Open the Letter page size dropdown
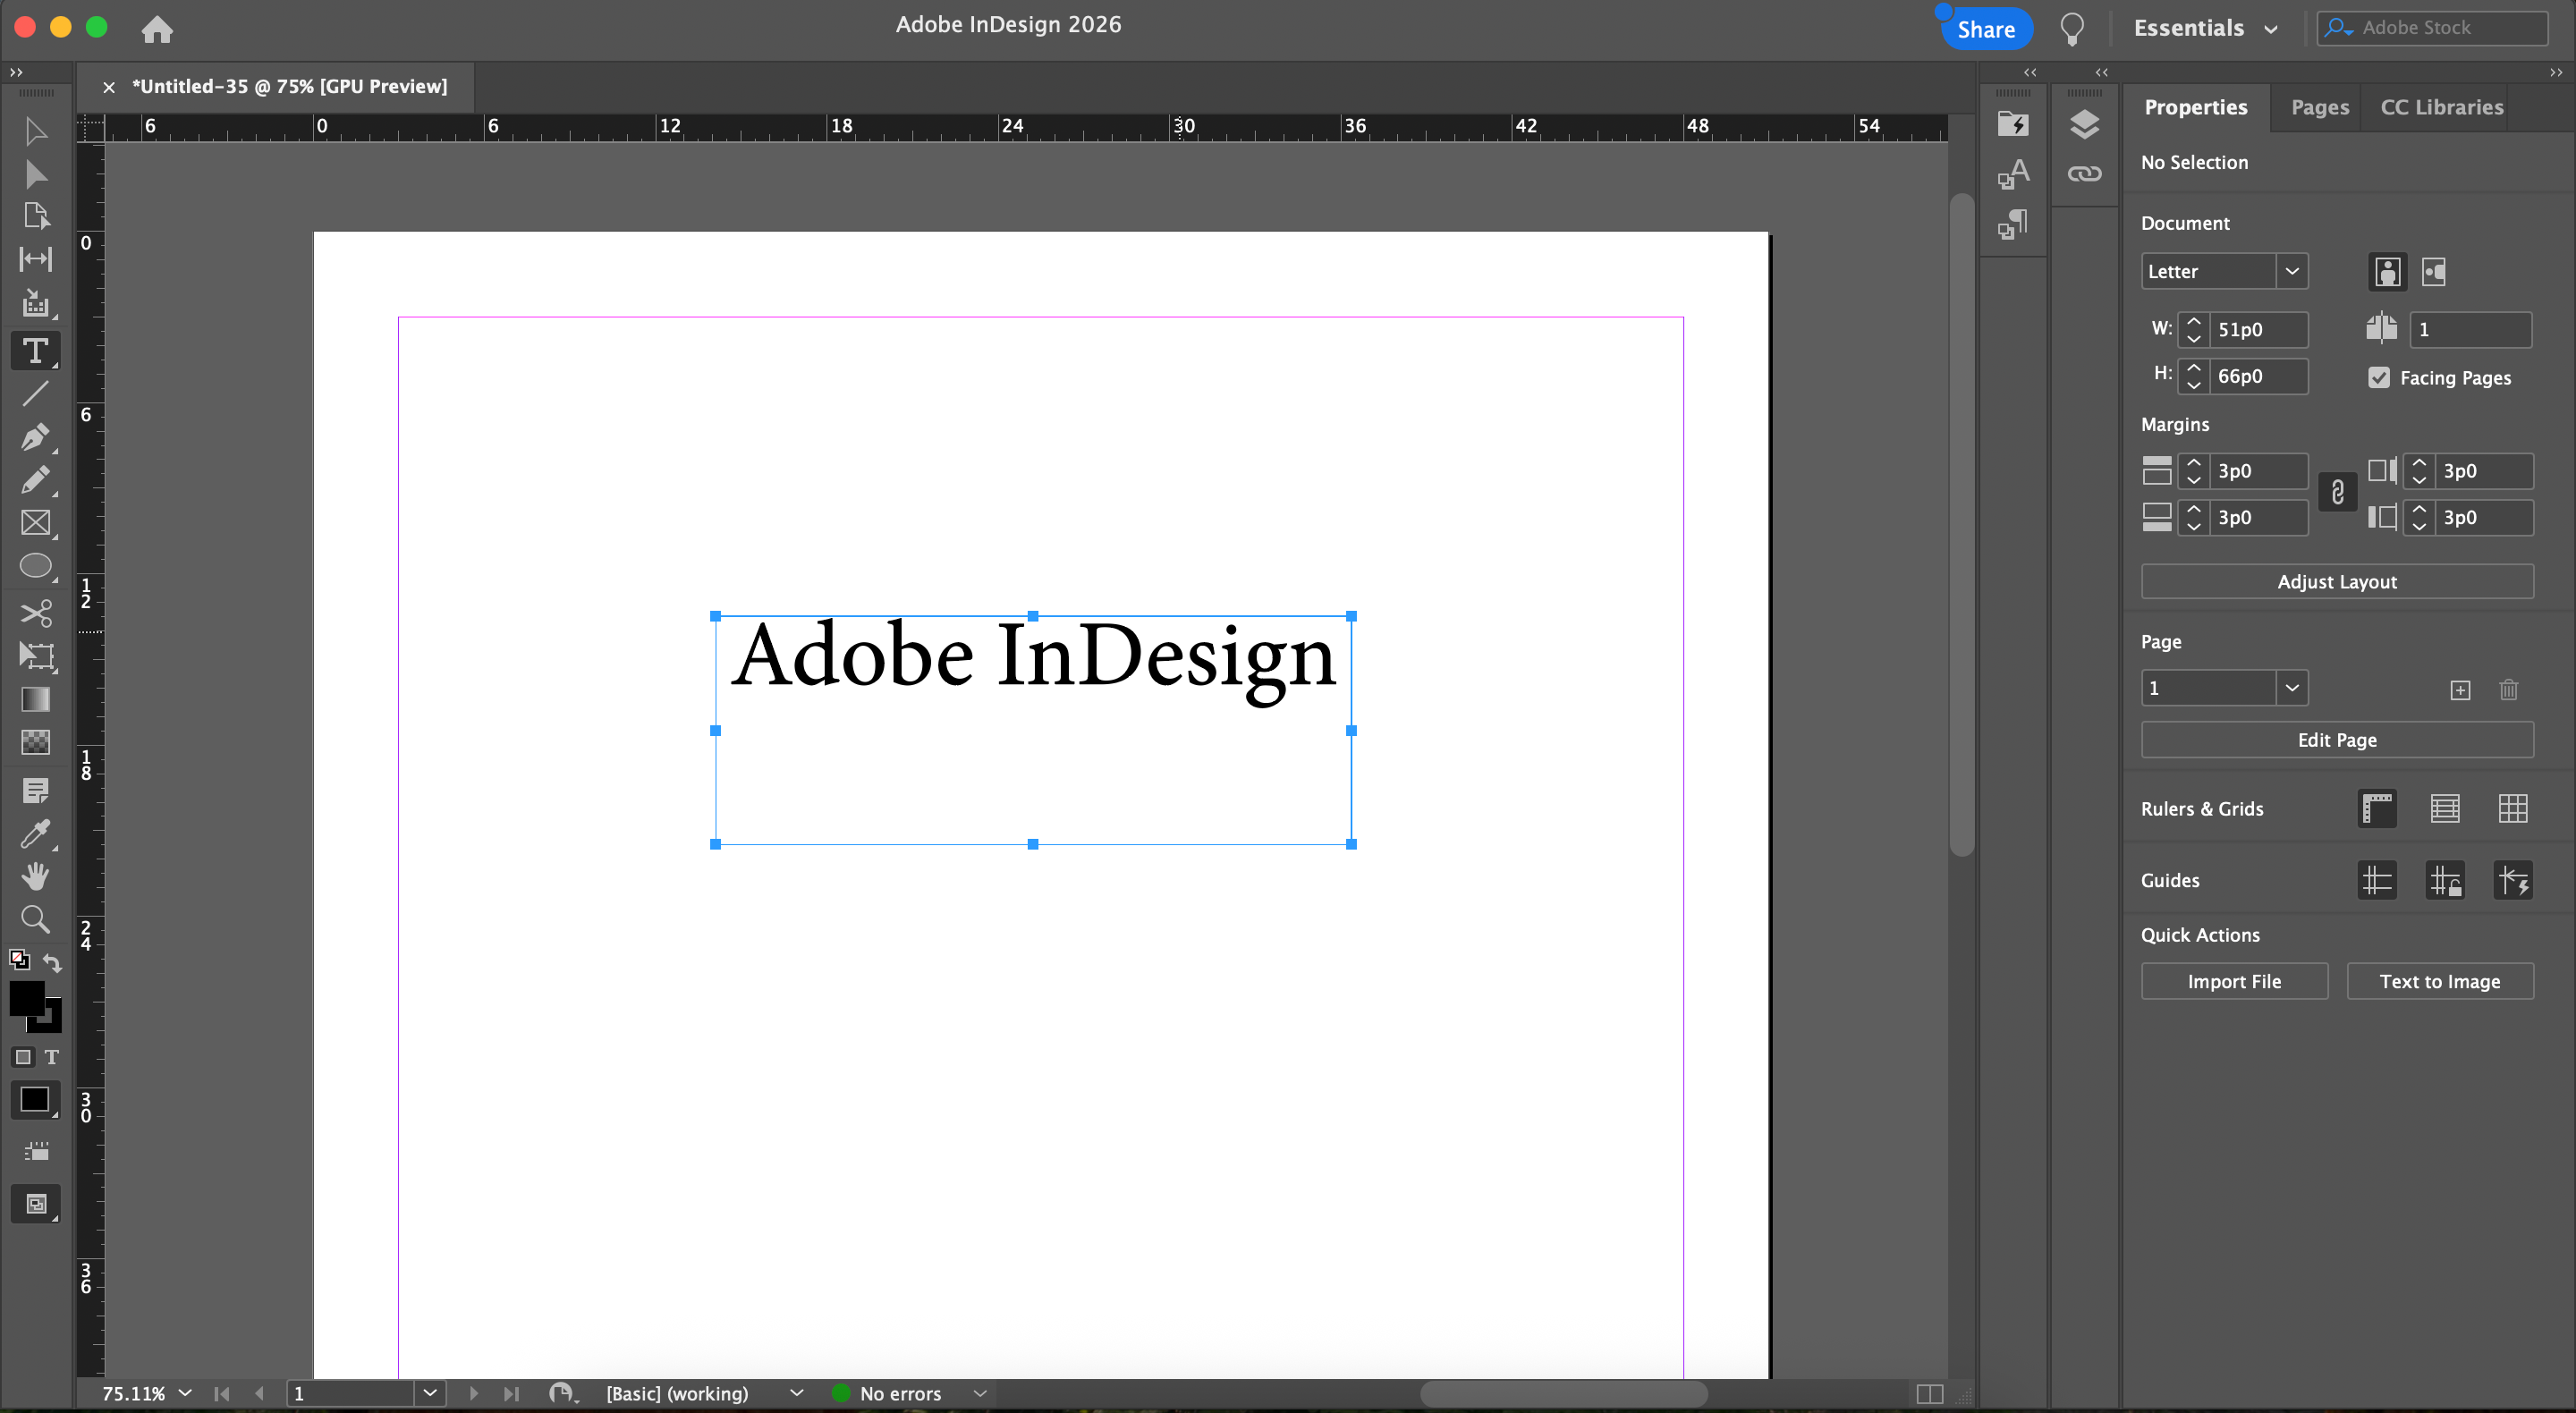Viewport: 2576px width, 1413px height. (x=2291, y=271)
